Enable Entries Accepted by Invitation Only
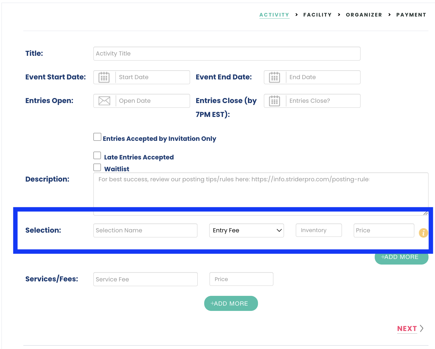The width and height of the screenshot is (435, 349). [x=97, y=137]
